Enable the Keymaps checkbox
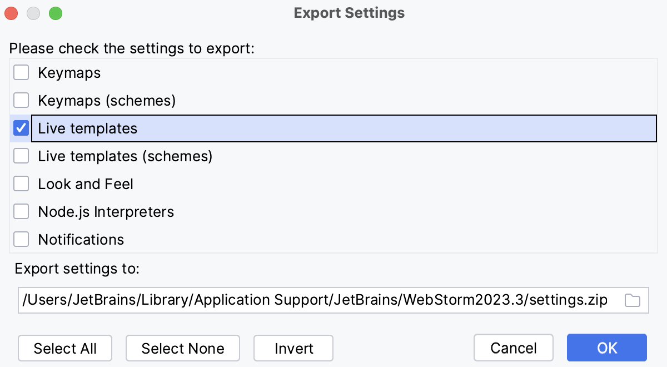667x367 pixels. click(x=21, y=72)
